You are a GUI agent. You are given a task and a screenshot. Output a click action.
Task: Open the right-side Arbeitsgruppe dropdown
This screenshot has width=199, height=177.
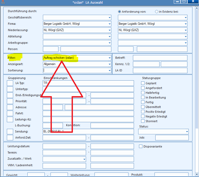click(186, 43)
